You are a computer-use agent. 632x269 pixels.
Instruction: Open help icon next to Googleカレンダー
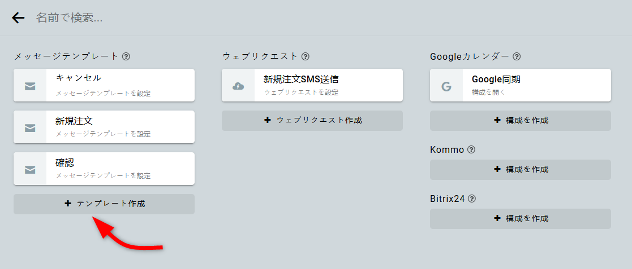point(517,56)
